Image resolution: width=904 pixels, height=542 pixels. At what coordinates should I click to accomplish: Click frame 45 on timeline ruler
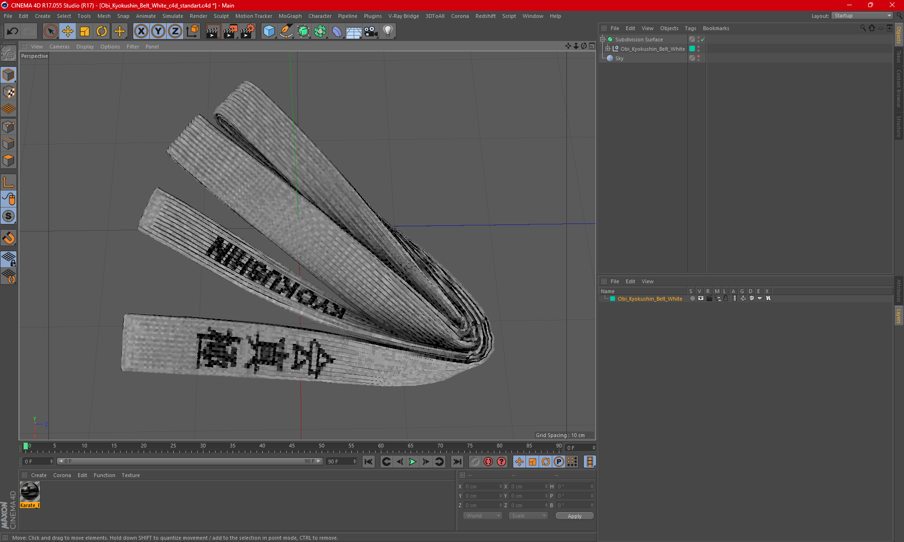click(x=292, y=446)
